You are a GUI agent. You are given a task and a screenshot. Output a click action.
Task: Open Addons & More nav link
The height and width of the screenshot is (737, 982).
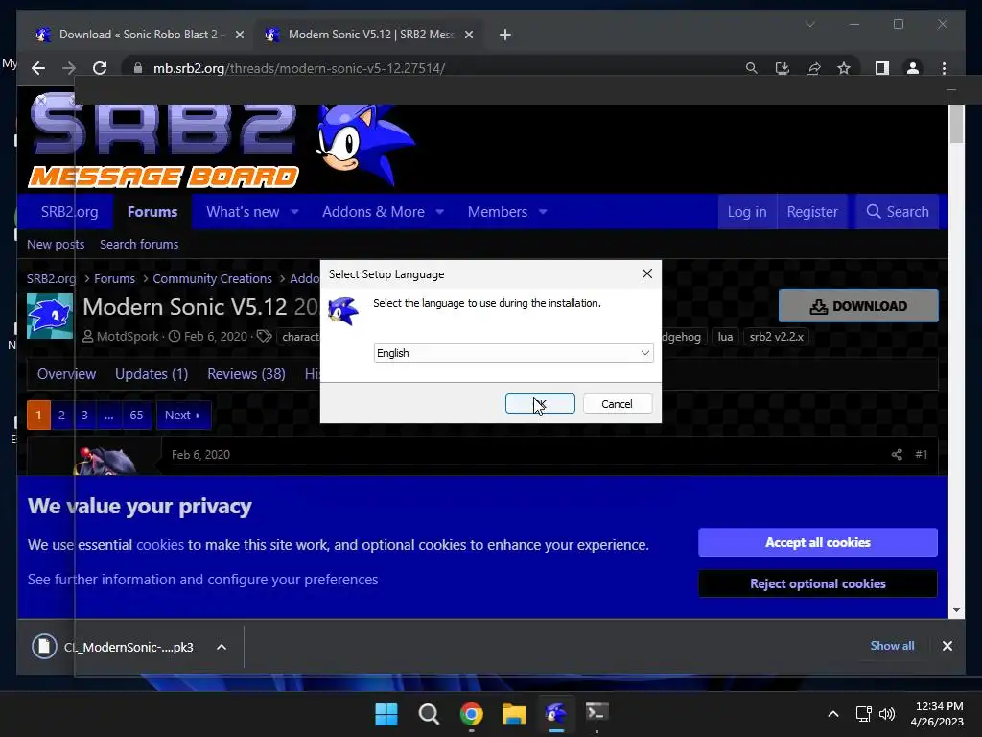click(373, 212)
